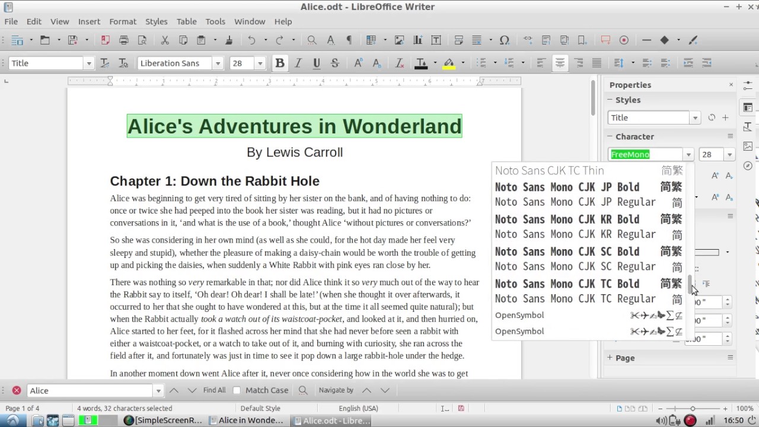The width and height of the screenshot is (759, 427).
Task: Toggle Bold formatting in toolbar
Action: click(x=280, y=63)
